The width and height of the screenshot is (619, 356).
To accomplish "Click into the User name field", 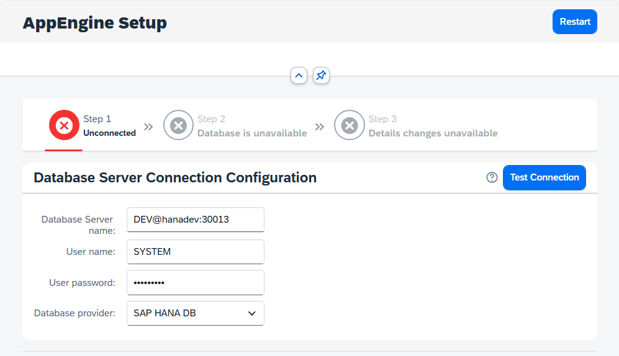I will (x=195, y=252).
